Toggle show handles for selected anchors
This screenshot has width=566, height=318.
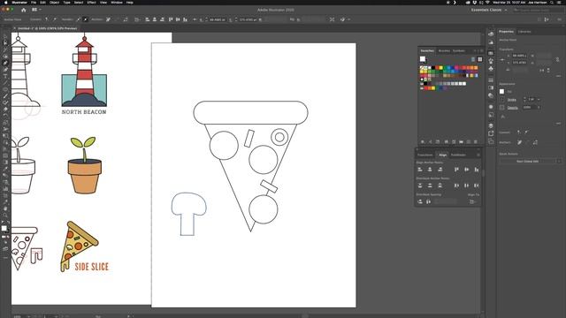(79, 19)
